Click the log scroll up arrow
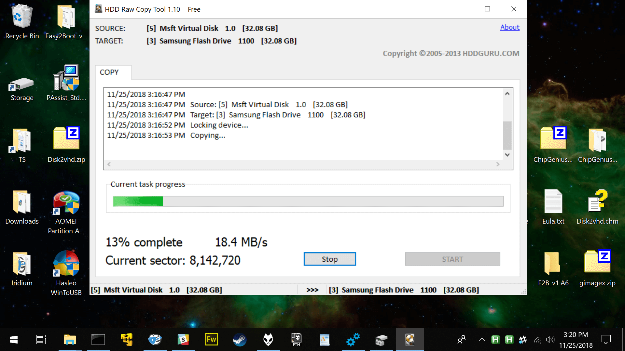Screen dimensions: 625x351 pos(507,94)
